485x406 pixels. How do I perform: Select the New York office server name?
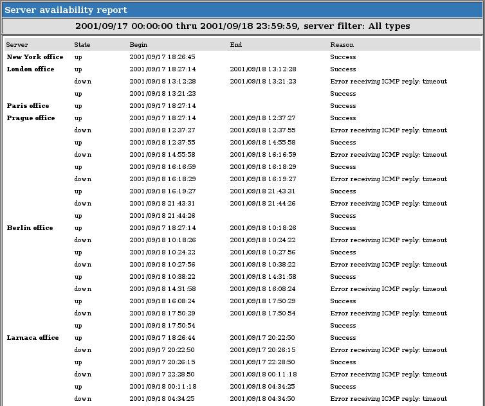pos(35,57)
